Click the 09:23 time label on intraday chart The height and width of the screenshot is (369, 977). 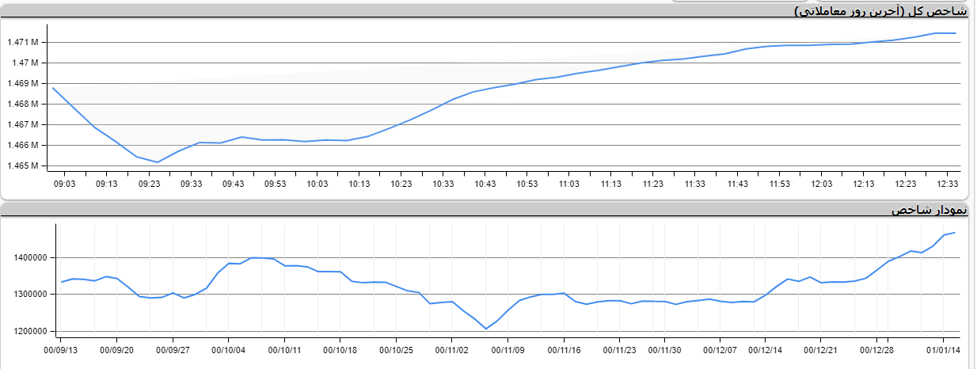149,184
